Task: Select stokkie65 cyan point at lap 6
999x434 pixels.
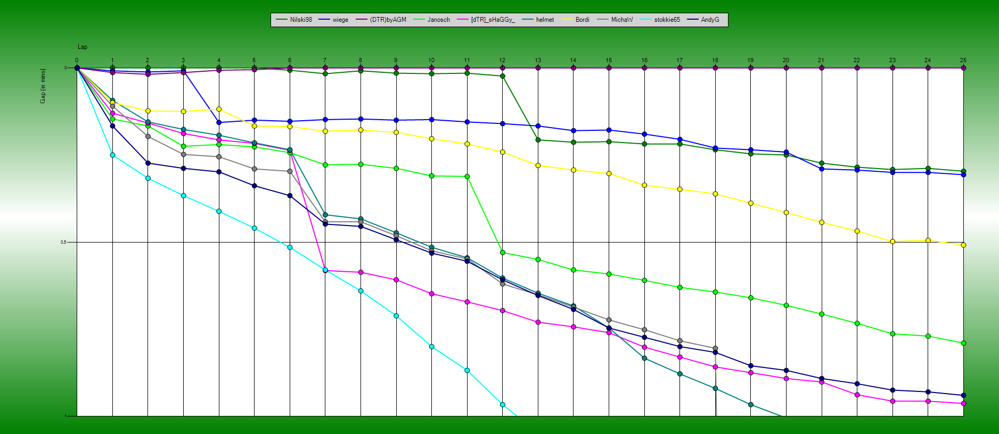Action: click(290, 247)
